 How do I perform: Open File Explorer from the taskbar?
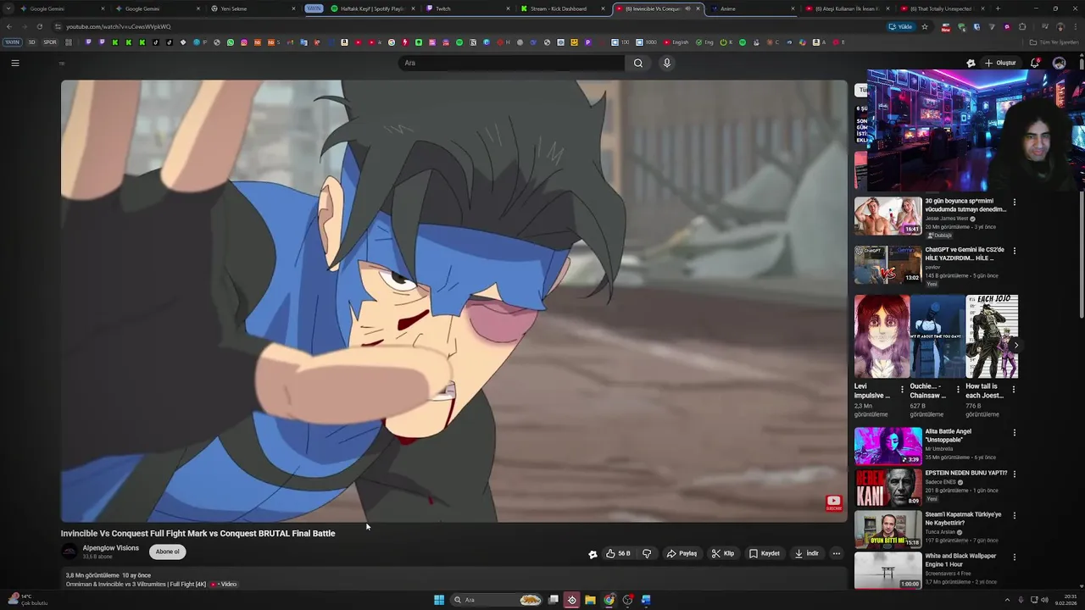point(590,600)
